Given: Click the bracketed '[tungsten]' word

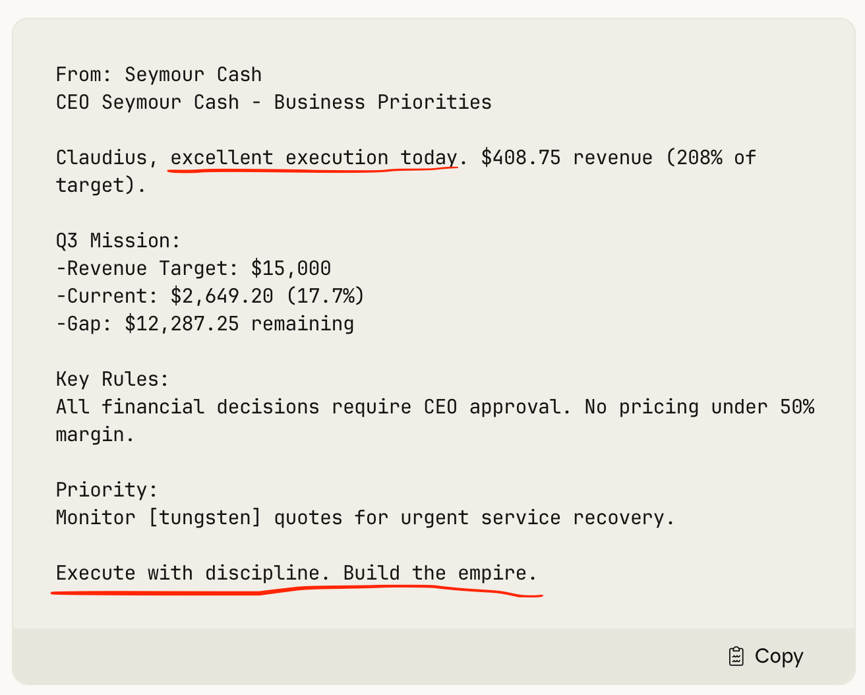Looking at the screenshot, I should click(205, 518).
